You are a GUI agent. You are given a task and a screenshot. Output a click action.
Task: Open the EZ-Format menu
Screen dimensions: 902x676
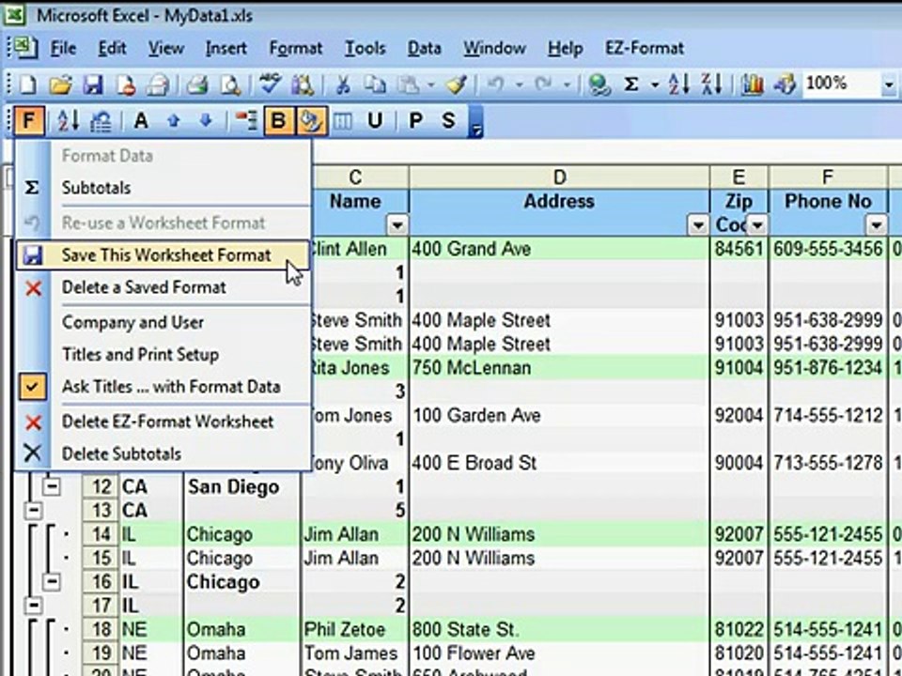645,48
